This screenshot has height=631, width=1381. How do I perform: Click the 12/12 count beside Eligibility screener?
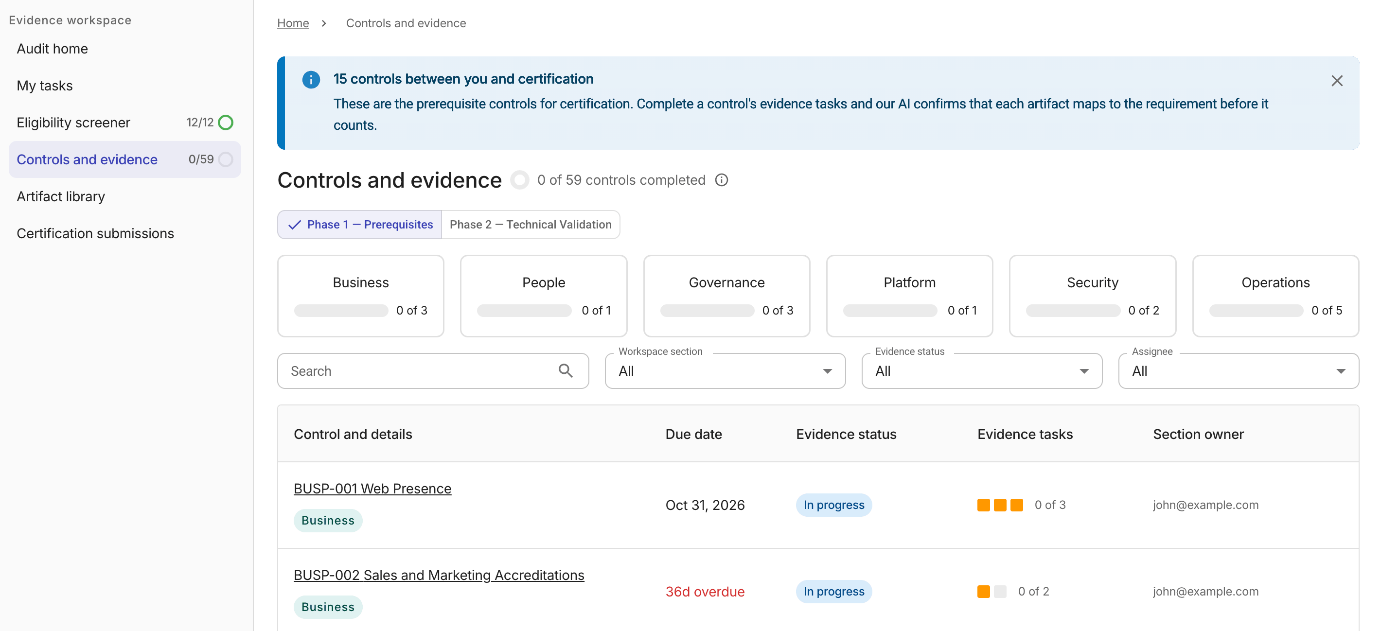(200, 122)
